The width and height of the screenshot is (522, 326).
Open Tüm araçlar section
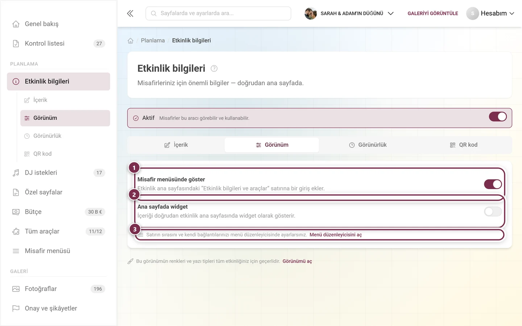pos(58,231)
